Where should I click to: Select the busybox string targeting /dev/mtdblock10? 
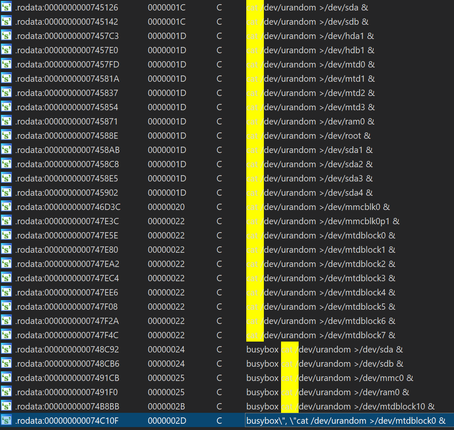[x=340, y=407]
